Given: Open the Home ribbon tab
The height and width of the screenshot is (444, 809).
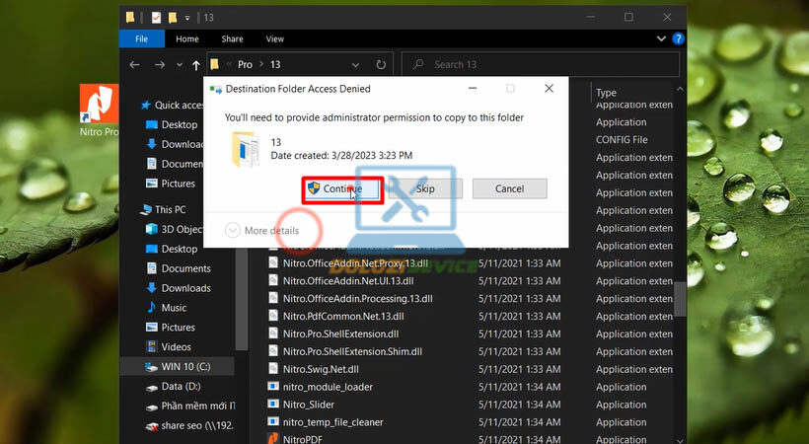Looking at the screenshot, I should [186, 38].
